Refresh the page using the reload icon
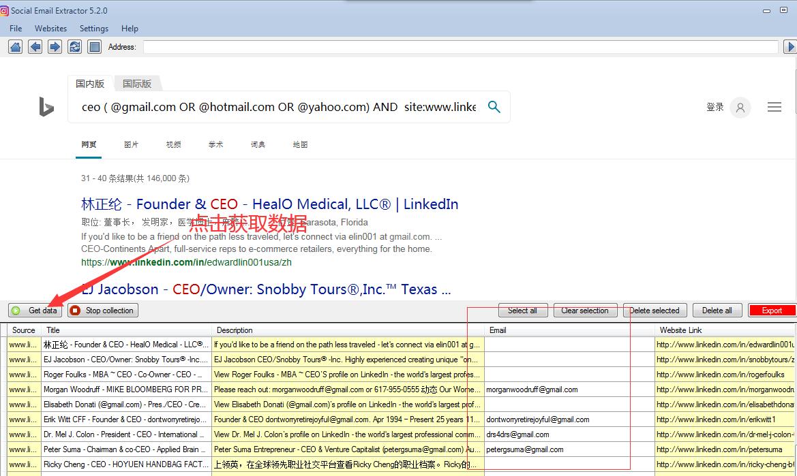The height and width of the screenshot is (476, 797). point(74,47)
